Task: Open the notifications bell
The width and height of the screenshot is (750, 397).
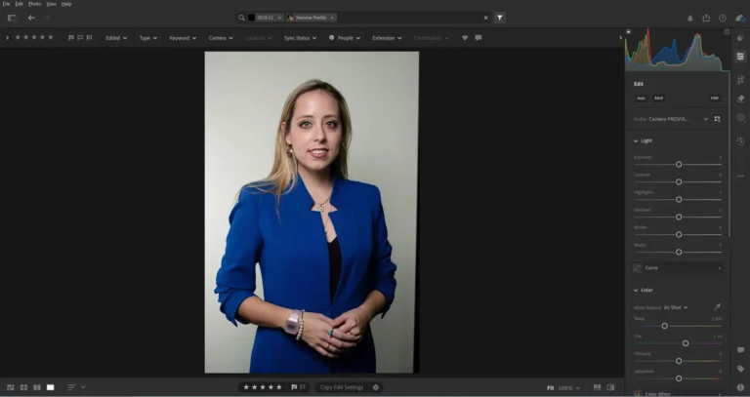Action: tap(690, 18)
